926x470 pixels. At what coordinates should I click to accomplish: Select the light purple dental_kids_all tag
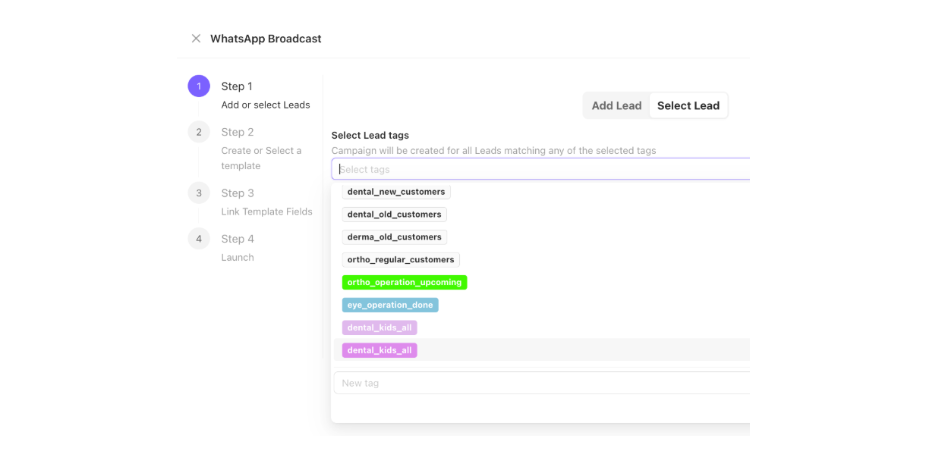click(x=380, y=327)
